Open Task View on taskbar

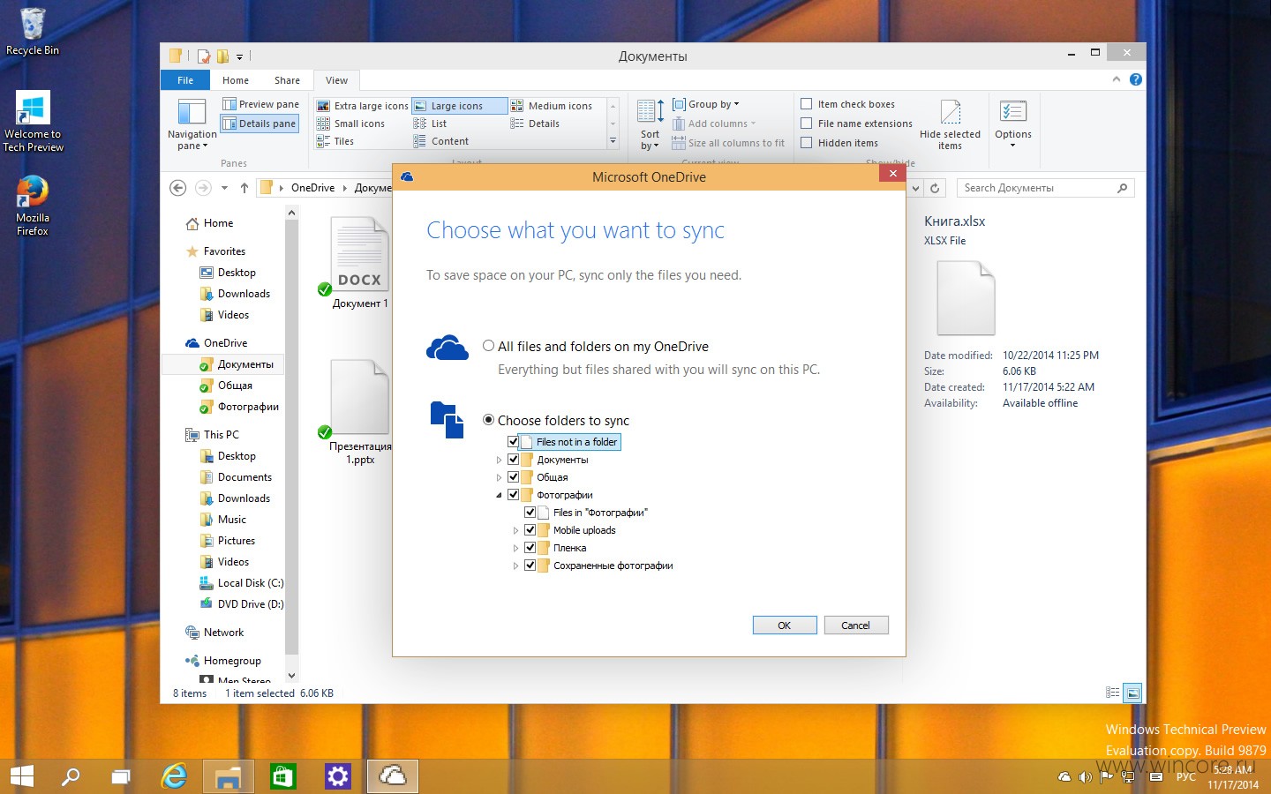tap(121, 776)
